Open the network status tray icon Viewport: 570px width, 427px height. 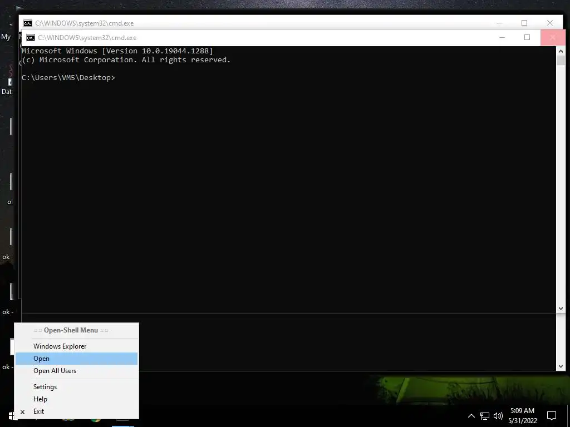pyautogui.click(x=485, y=416)
